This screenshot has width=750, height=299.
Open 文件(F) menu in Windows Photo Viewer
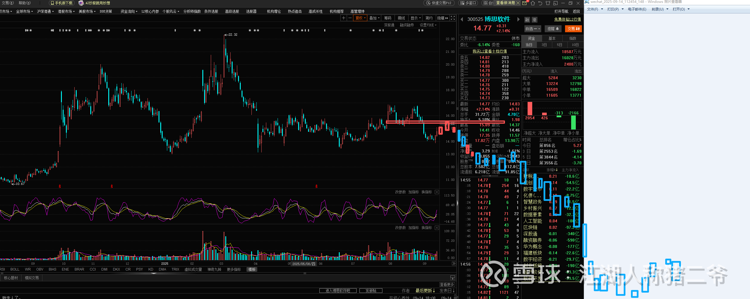[595, 9]
